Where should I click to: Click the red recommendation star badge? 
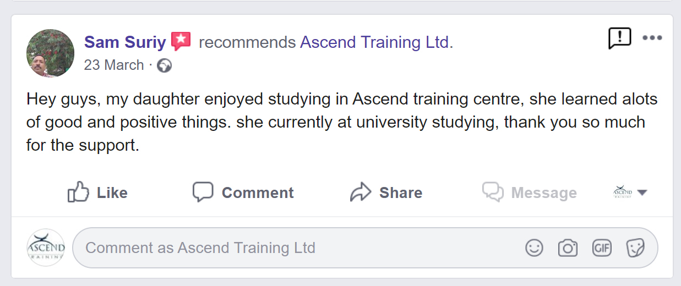[181, 41]
